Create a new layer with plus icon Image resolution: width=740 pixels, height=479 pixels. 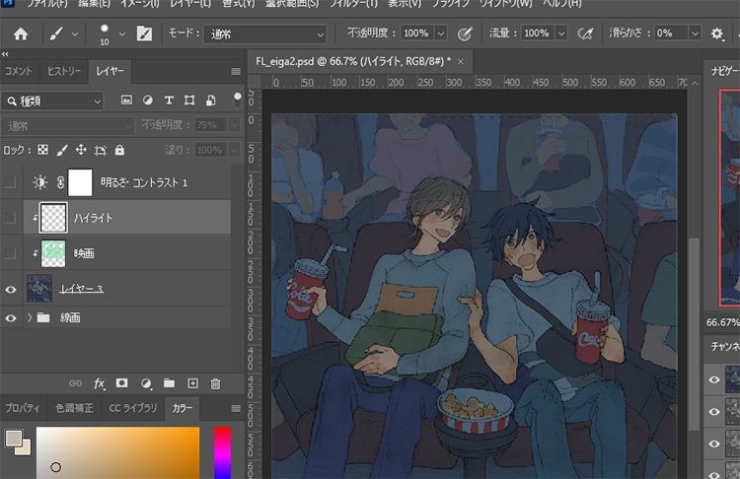192,382
